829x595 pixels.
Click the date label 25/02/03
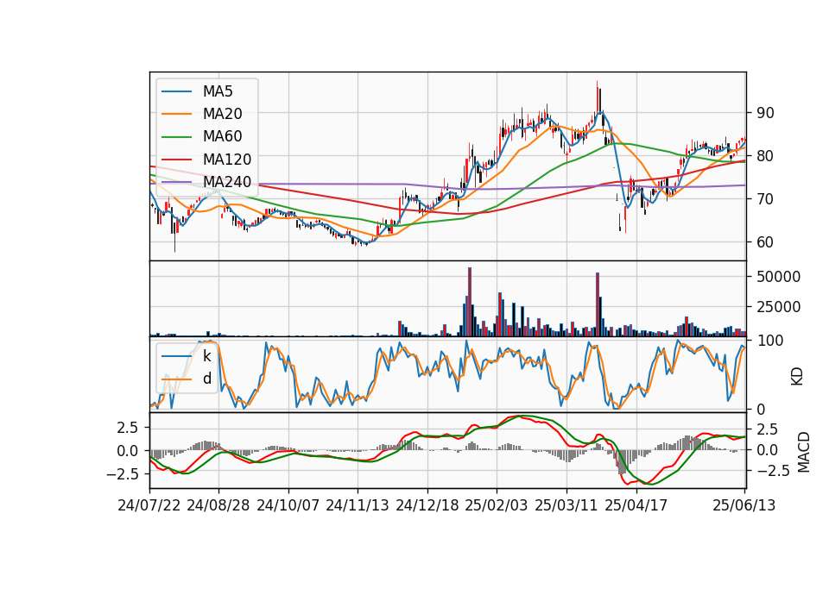coord(497,505)
